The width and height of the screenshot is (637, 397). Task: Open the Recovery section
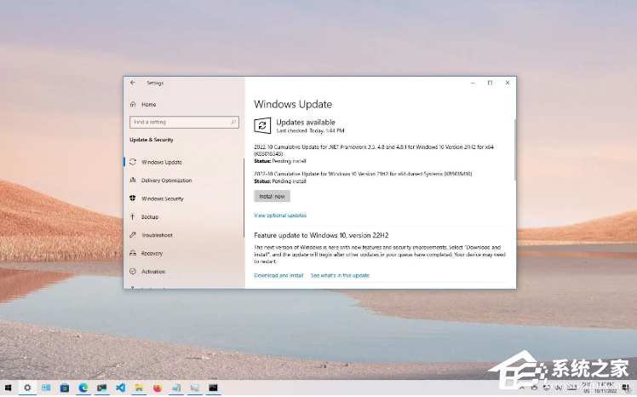152,253
